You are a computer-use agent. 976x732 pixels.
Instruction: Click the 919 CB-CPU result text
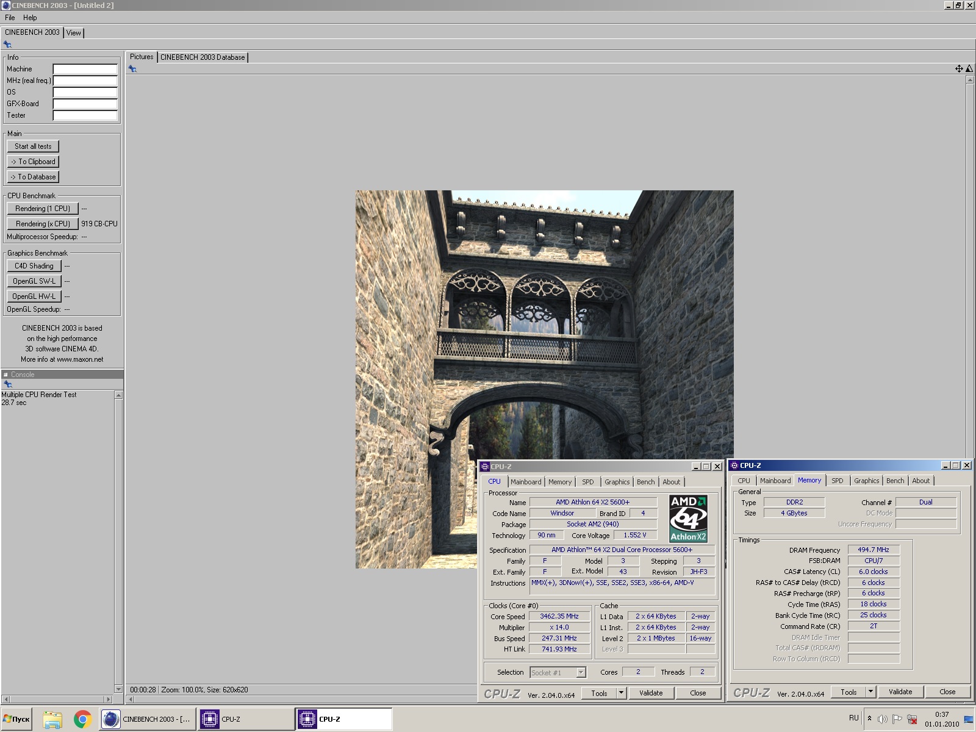point(99,224)
